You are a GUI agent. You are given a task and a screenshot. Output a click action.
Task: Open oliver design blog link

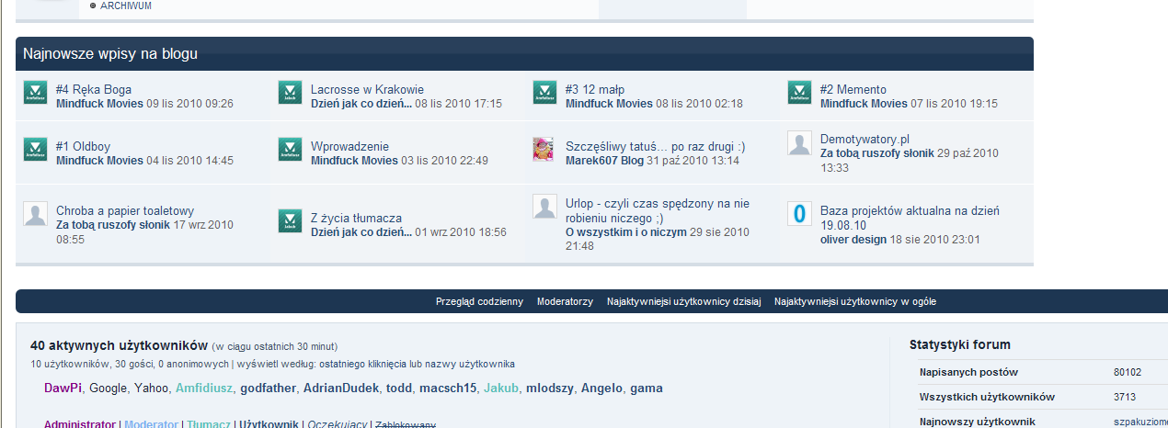click(x=853, y=240)
